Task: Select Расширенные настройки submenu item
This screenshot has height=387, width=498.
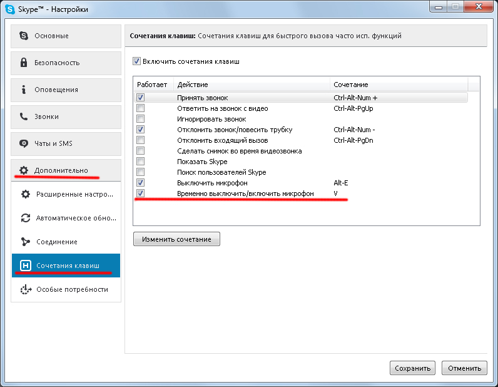Action: click(x=66, y=194)
